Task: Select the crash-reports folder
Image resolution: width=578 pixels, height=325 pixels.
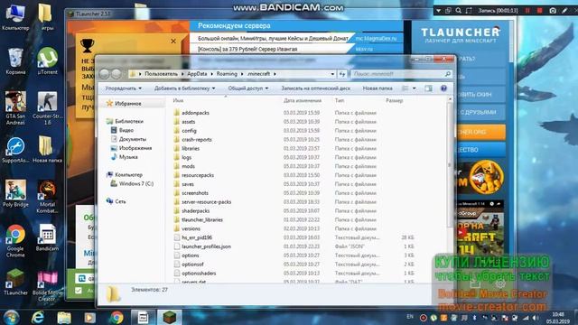Action: tap(197, 140)
